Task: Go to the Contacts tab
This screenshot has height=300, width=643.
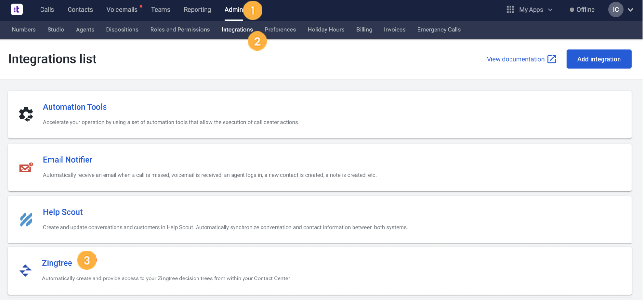Action: (80, 10)
